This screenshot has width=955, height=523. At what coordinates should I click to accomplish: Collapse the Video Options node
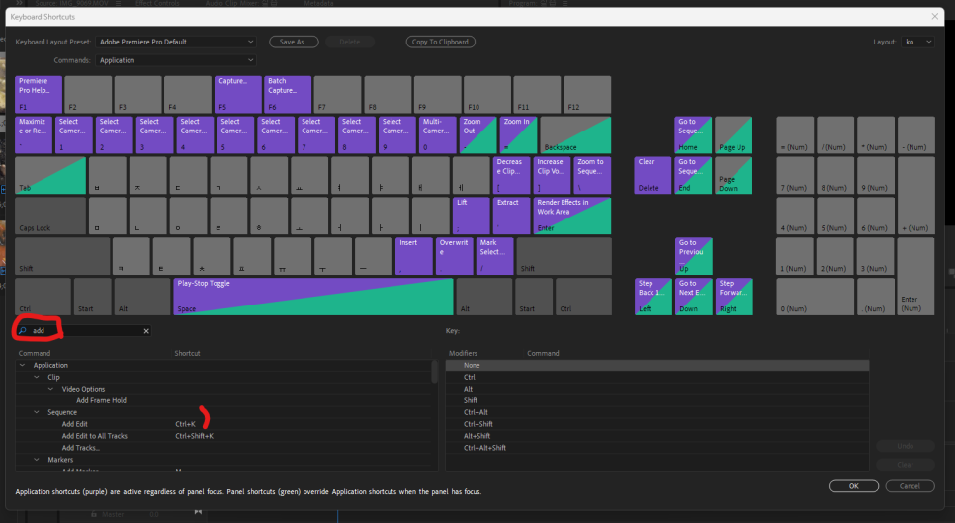[x=51, y=389]
